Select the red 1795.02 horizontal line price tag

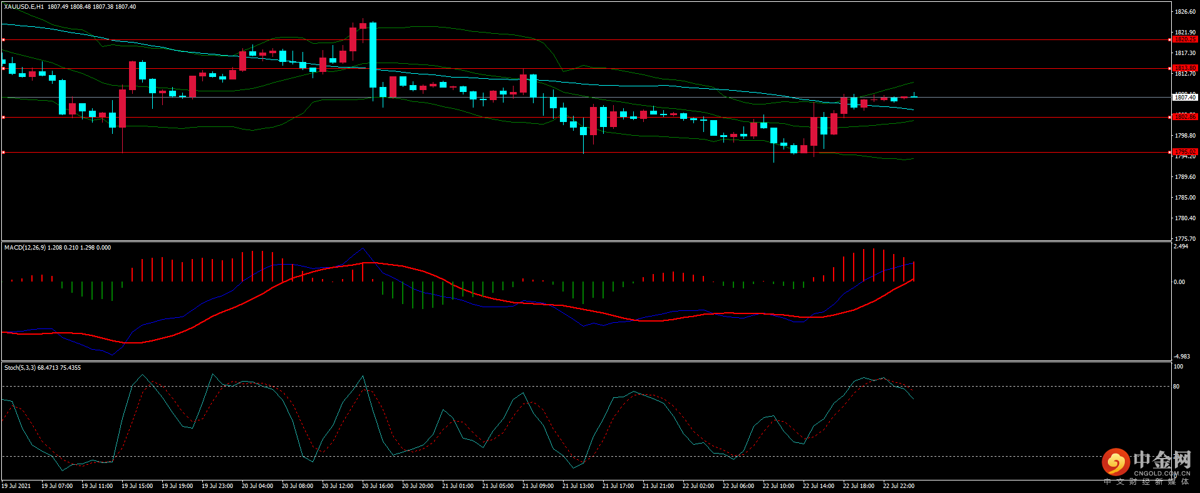coord(1185,152)
